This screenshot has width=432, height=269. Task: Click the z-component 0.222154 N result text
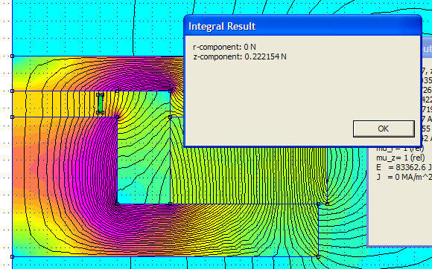[x=240, y=56]
